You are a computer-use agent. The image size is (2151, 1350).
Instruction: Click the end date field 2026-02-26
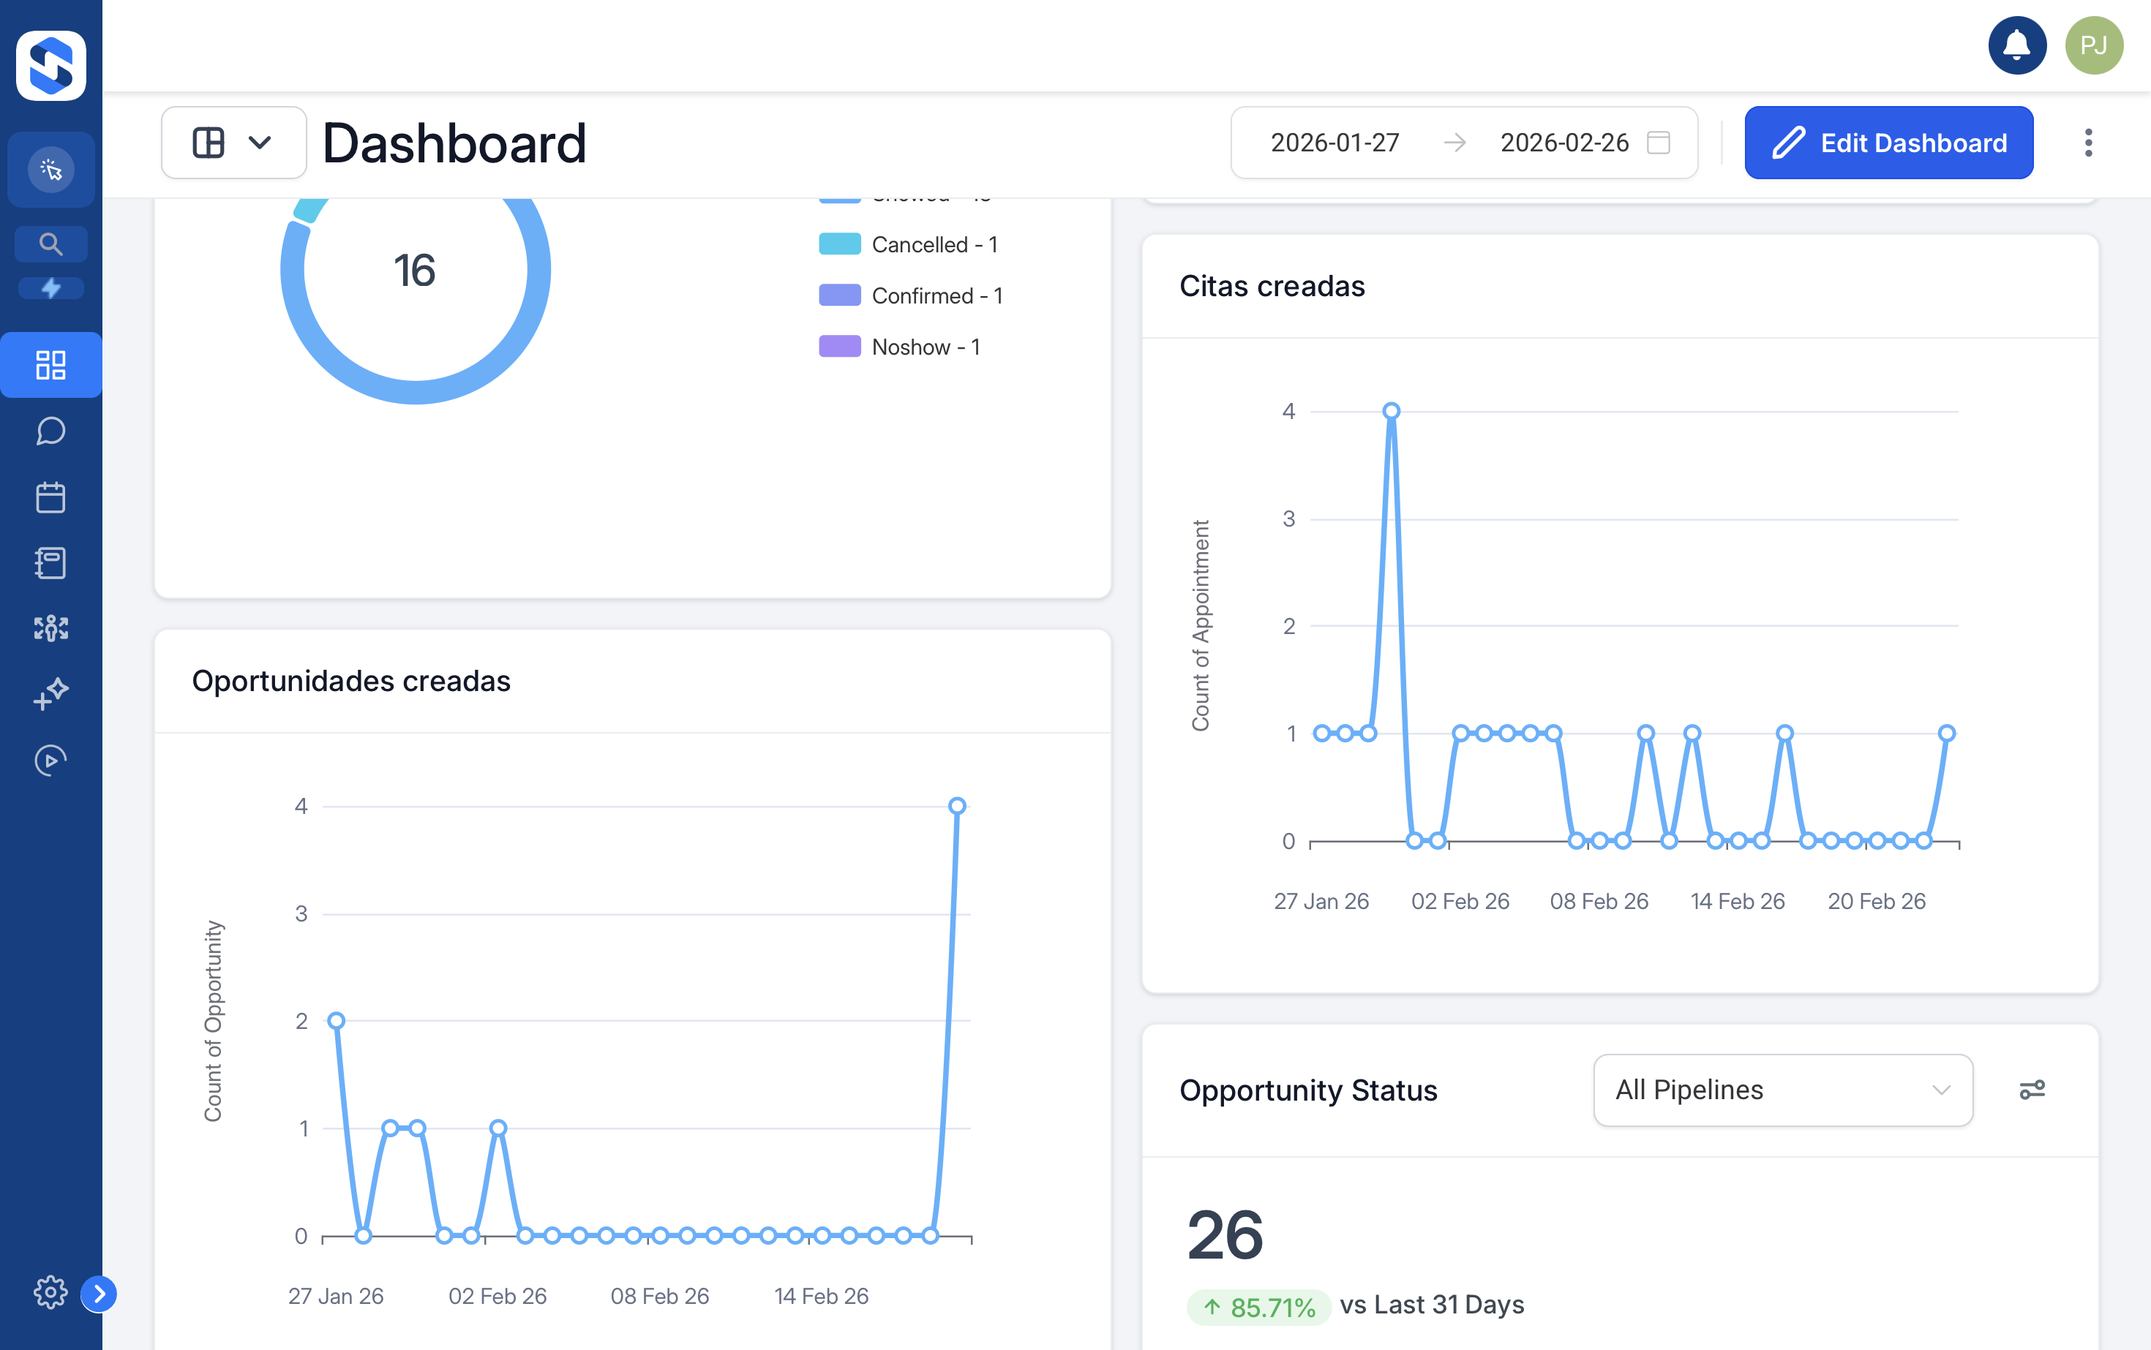pyautogui.click(x=1564, y=142)
